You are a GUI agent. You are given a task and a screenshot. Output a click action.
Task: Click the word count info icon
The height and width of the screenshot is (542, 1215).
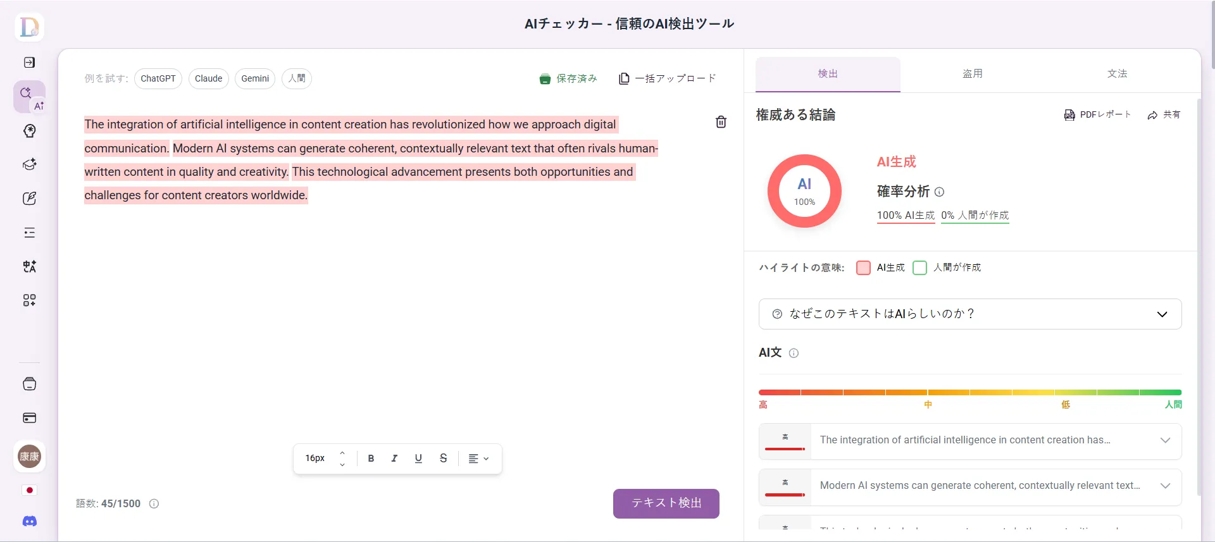154,503
